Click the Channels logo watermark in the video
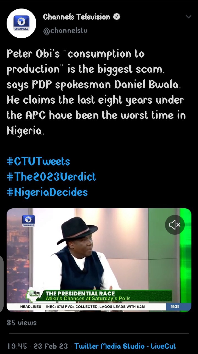198x354 pixels. pyautogui.click(x=29, y=221)
